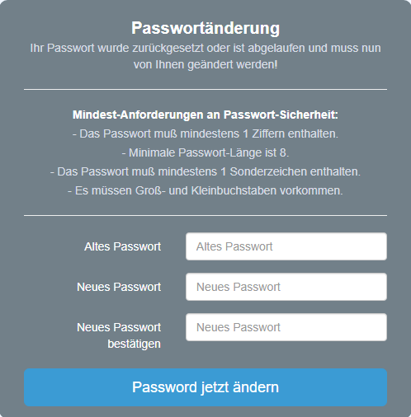Click the divider line above the password form

(x=205, y=216)
